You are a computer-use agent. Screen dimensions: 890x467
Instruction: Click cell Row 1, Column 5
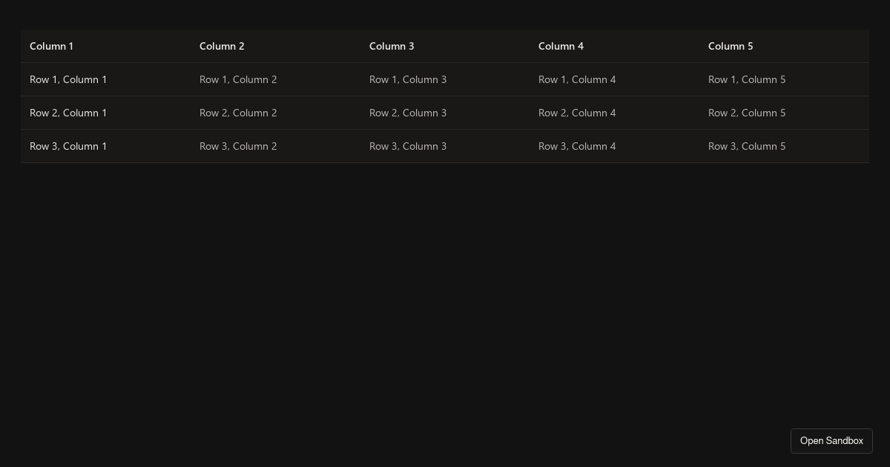pos(747,79)
